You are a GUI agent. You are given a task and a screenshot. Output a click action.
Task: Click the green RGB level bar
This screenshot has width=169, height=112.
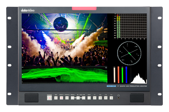(x=122, y=75)
